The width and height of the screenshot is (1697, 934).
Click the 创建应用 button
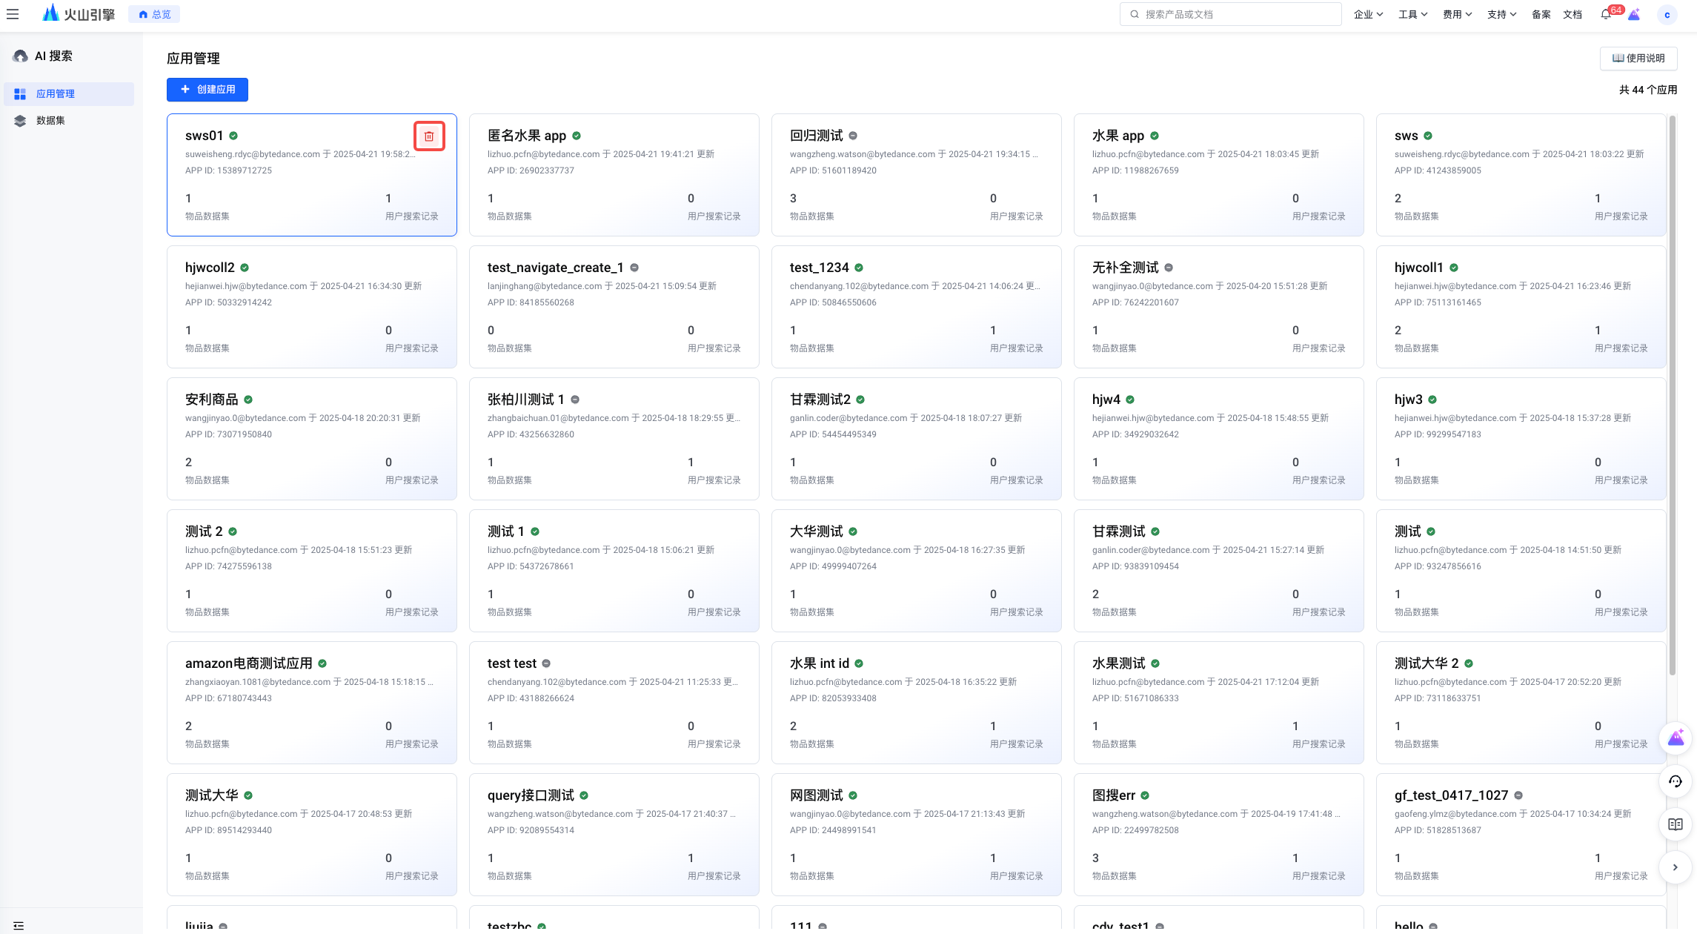point(207,89)
